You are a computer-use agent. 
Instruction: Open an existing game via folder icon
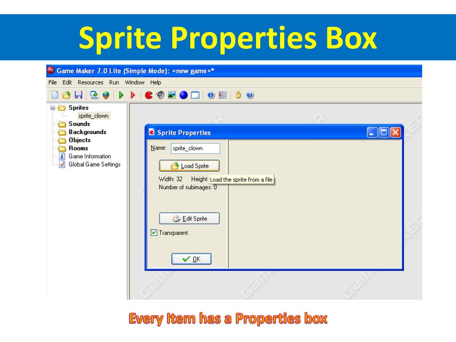click(67, 95)
